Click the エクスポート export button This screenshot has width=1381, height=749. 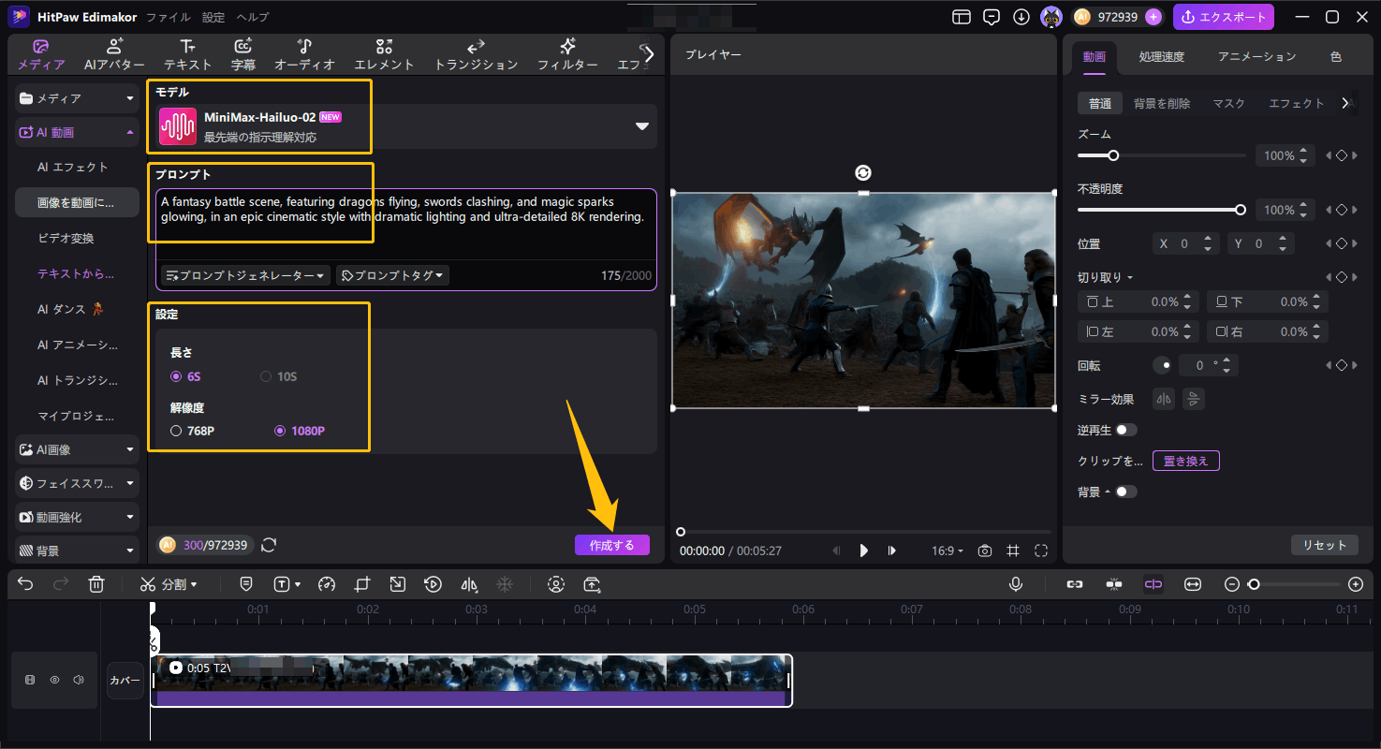(1223, 17)
